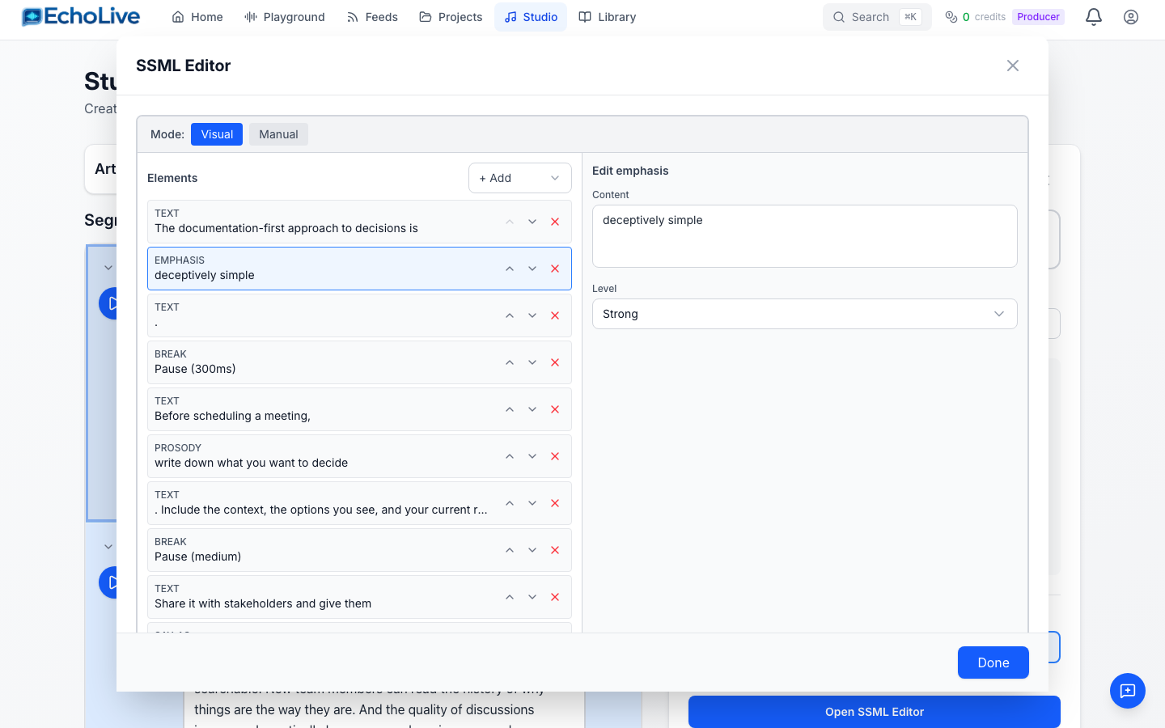Remove the 'Before scheduling a meeting,' text element
Viewport: 1165px width, 728px height.
[555, 409]
